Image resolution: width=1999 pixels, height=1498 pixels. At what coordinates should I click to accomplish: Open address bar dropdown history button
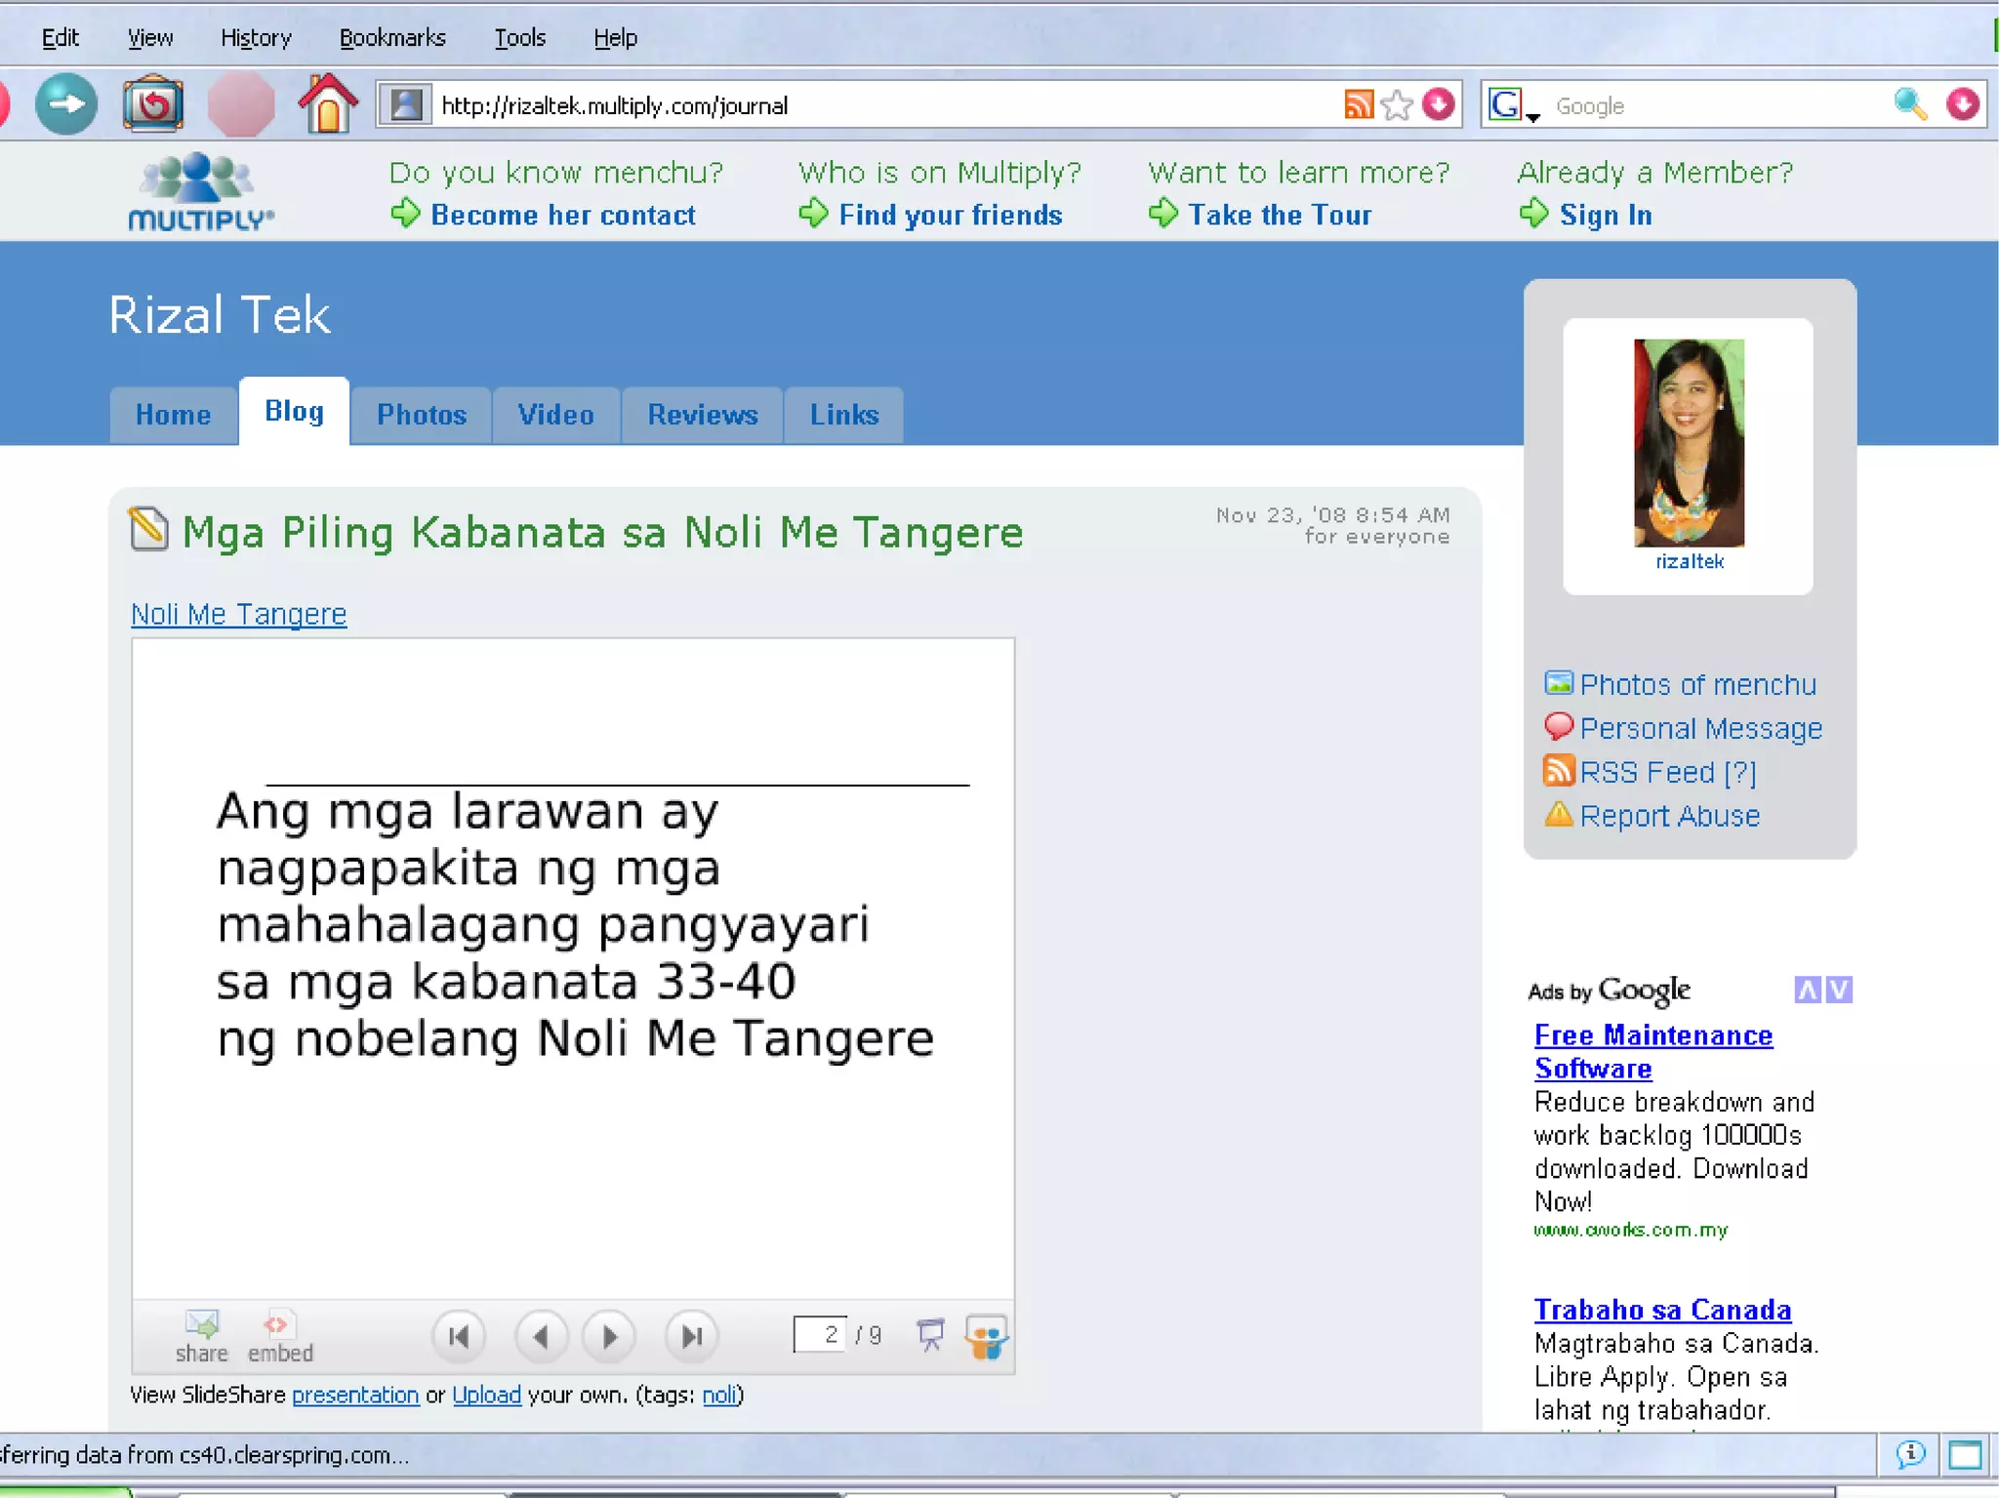(x=1439, y=104)
